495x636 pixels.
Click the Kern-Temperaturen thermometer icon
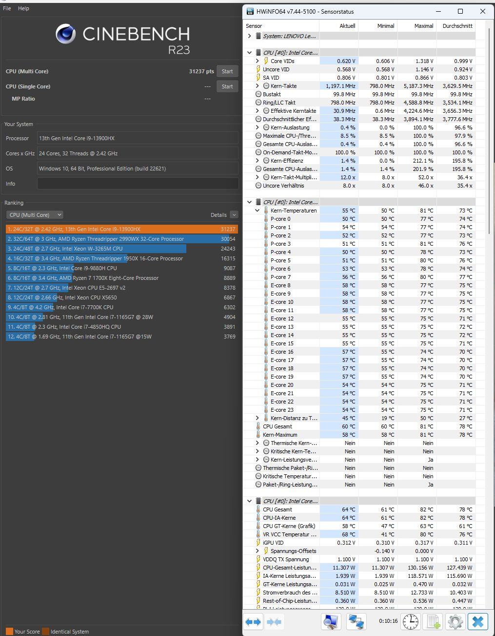[266, 211]
